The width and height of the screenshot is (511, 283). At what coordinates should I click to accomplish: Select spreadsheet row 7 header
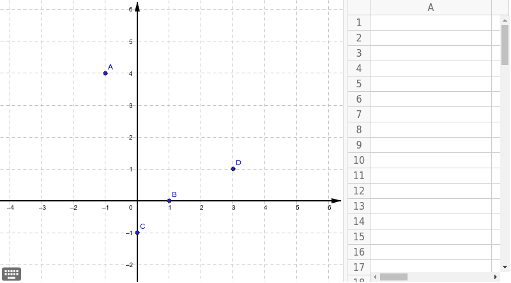[359, 115]
